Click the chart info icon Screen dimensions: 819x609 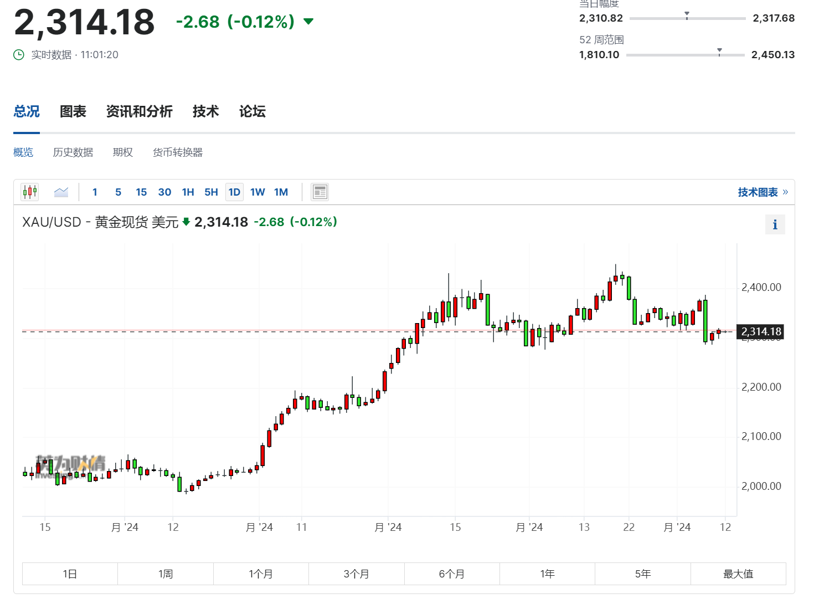tap(775, 225)
